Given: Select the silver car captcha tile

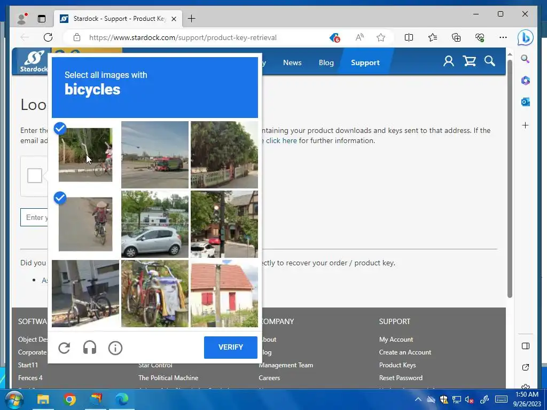Looking at the screenshot, I should coord(155,224).
